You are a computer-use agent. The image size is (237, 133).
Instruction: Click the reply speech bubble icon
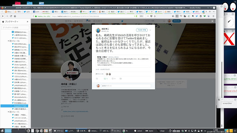coord(97,79)
